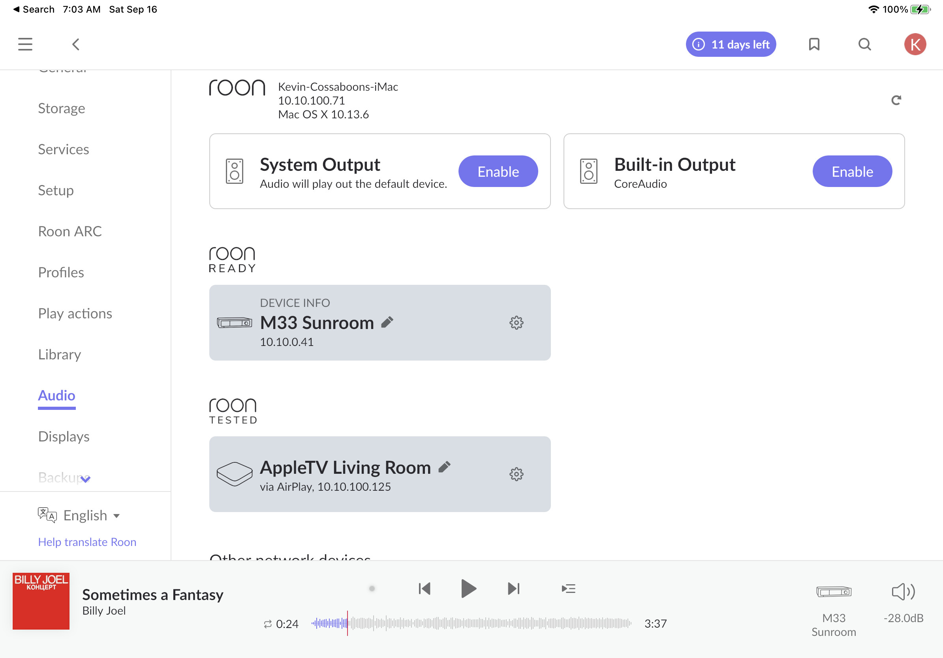Viewport: 943px width, 658px height.
Task: Open the Displays settings section
Action: click(64, 436)
